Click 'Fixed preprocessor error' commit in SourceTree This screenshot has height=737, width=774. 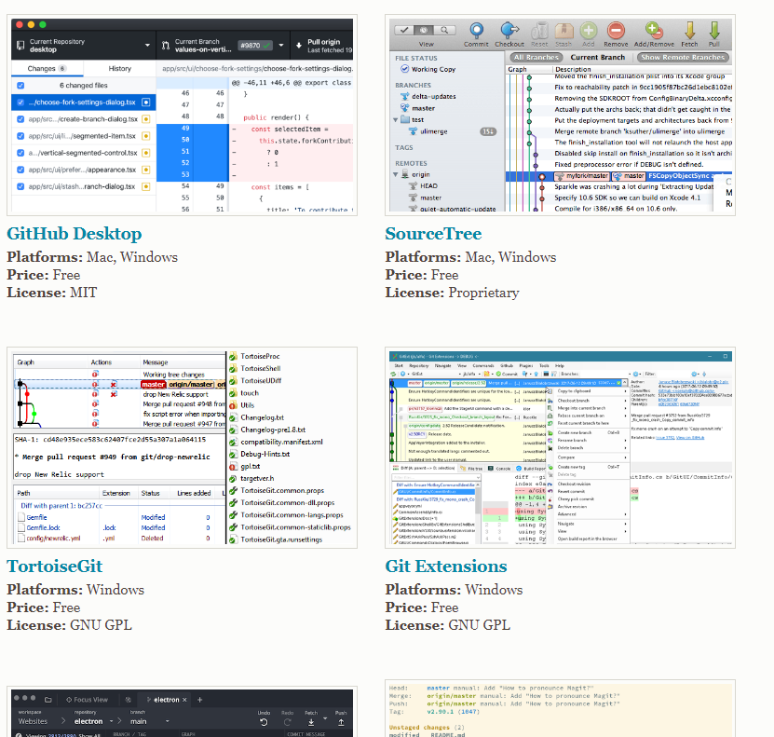coord(629,164)
